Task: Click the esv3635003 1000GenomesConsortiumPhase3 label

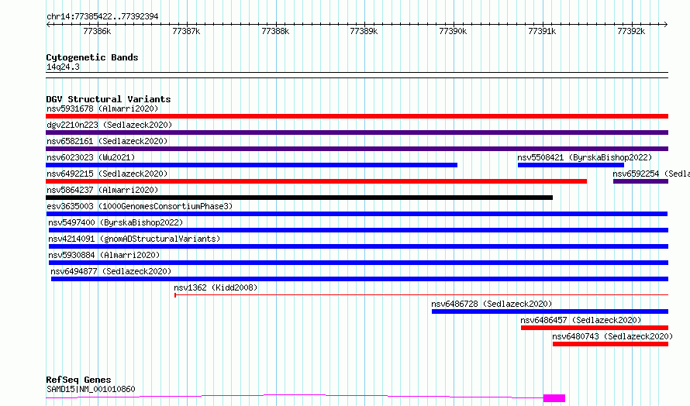Action: coord(139,206)
